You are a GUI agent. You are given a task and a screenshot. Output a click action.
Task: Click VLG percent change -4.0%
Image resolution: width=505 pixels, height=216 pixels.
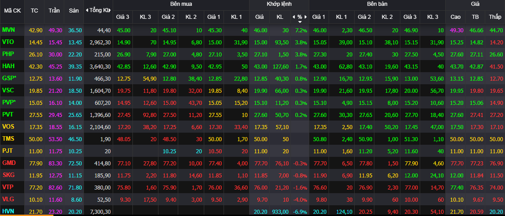click(x=300, y=199)
